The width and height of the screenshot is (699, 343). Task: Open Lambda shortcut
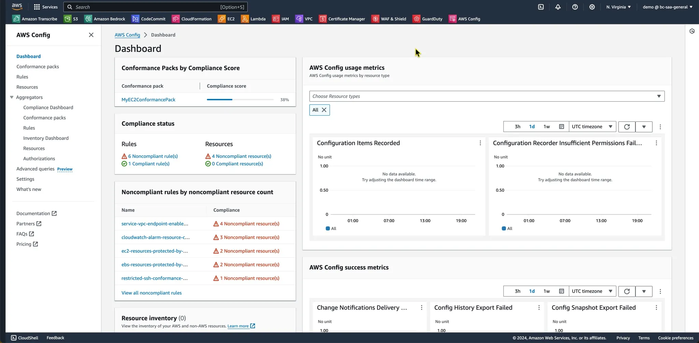[253, 19]
